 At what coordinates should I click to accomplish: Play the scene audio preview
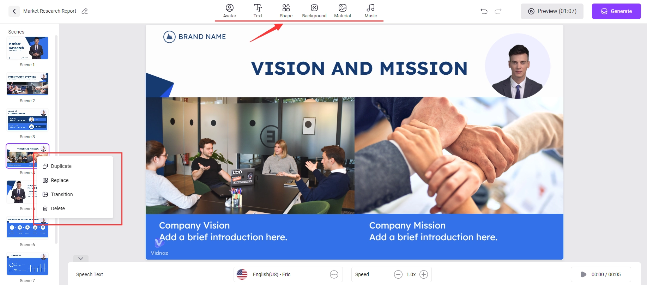(583, 274)
